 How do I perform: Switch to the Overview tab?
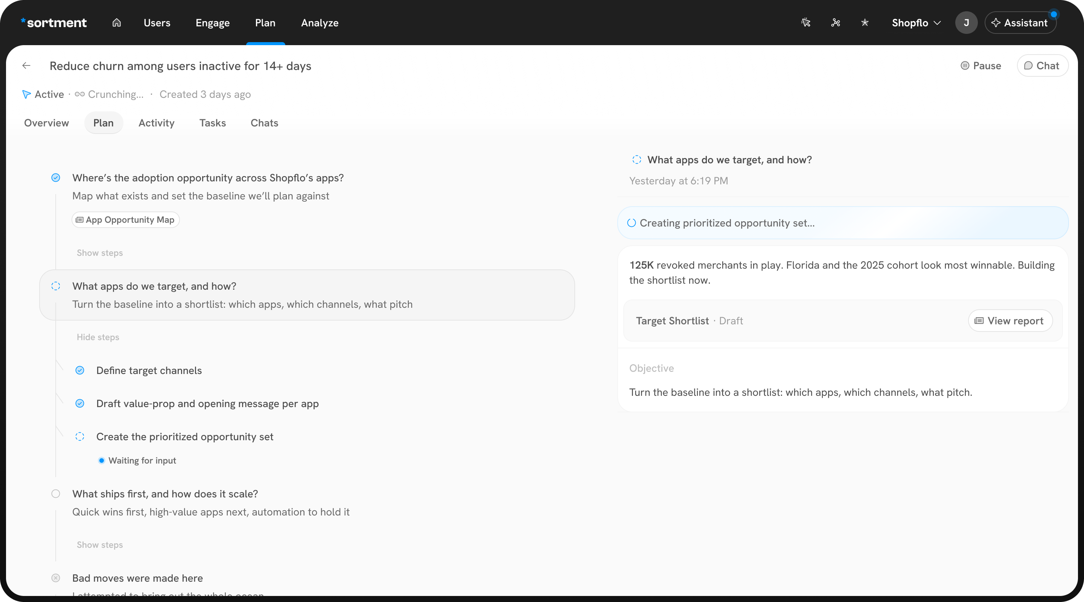[x=46, y=123]
